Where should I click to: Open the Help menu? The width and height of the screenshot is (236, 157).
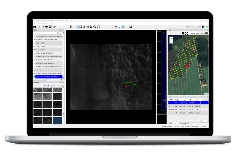(x=52, y=24)
